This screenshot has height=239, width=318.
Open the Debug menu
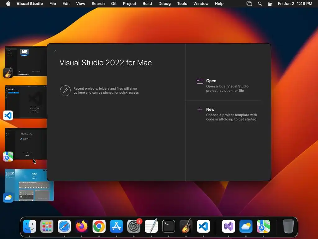(165, 3)
